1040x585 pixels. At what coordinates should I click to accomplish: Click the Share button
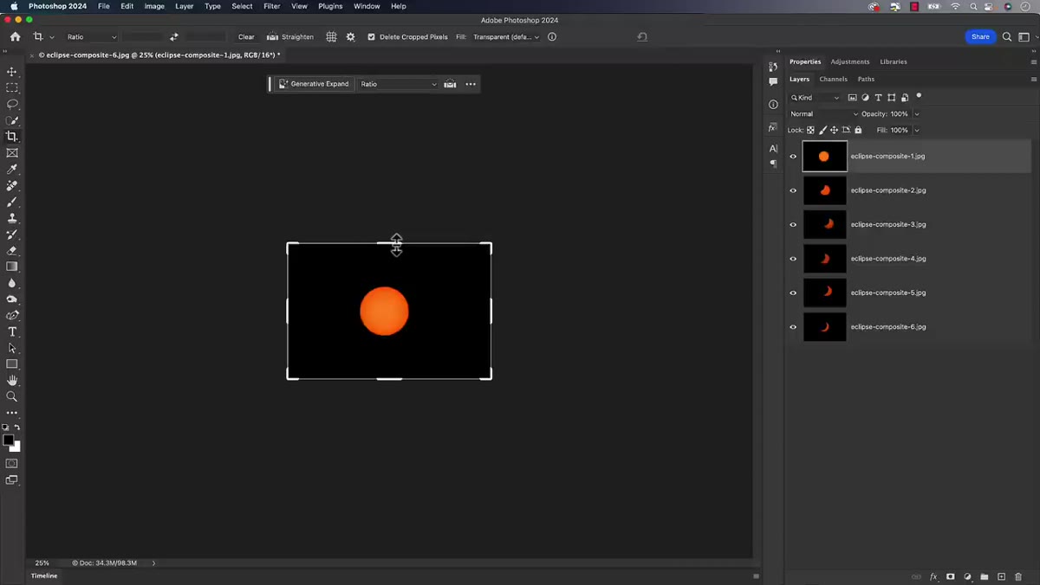tap(980, 37)
